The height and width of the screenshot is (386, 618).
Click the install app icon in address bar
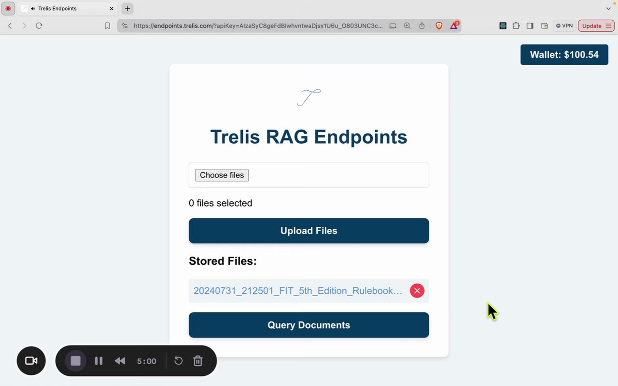(393, 26)
